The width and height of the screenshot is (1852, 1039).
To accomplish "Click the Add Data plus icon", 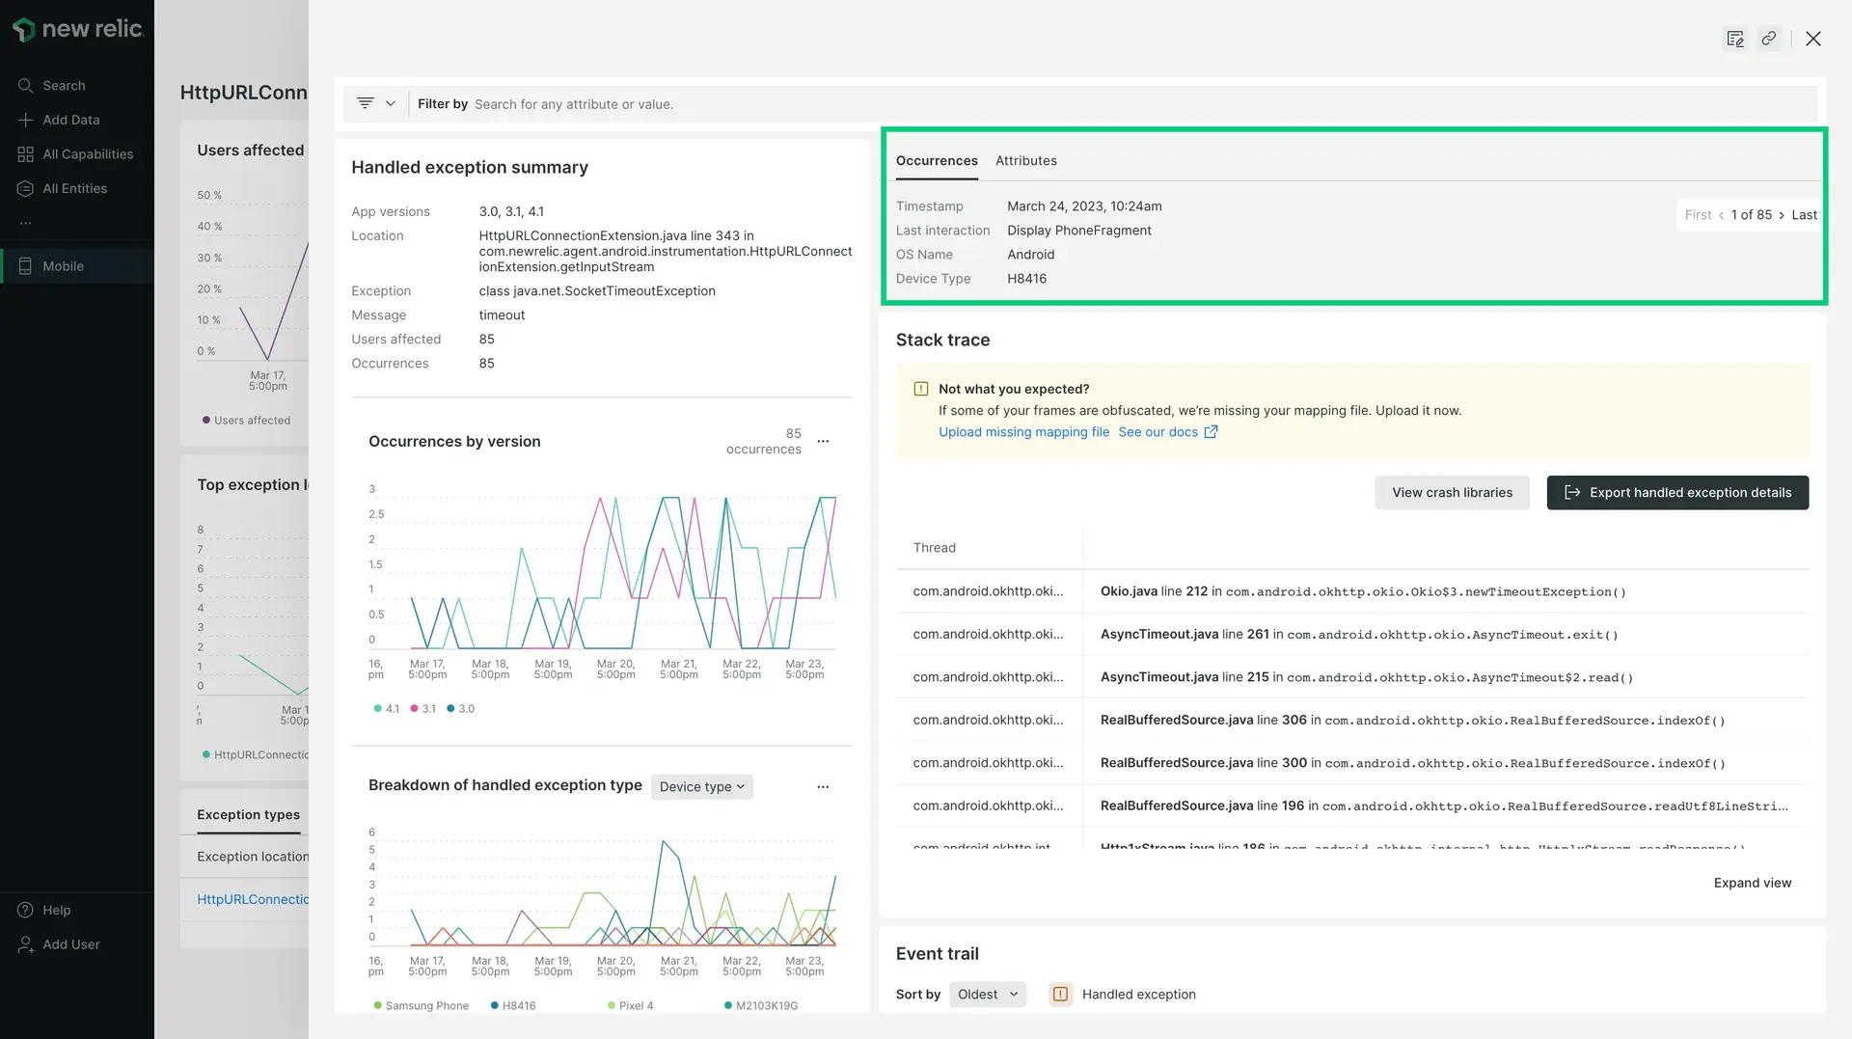I will [x=26, y=120].
